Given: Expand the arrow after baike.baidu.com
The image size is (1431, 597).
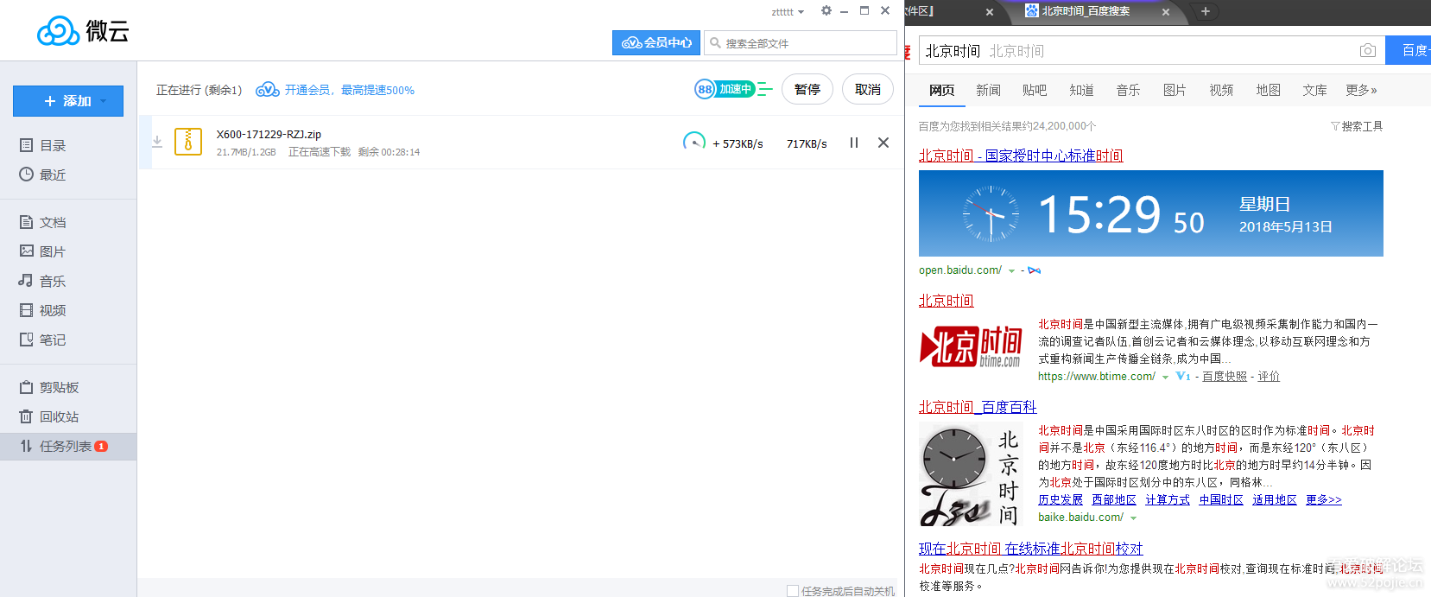Looking at the screenshot, I should pos(1133,518).
